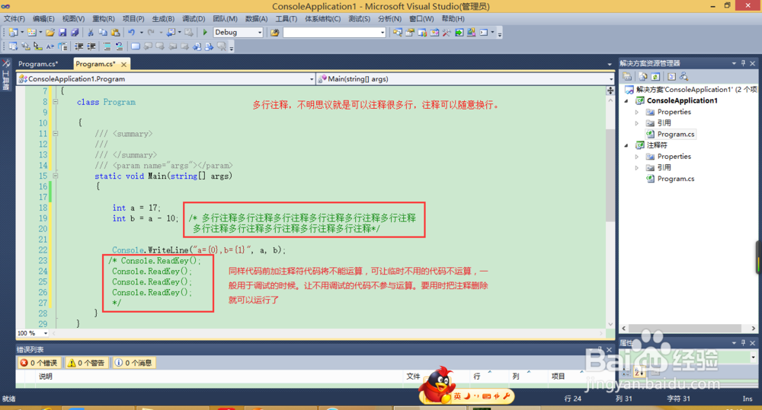Start debugging with the green play icon
This screenshot has width=762, height=410.
point(205,33)
